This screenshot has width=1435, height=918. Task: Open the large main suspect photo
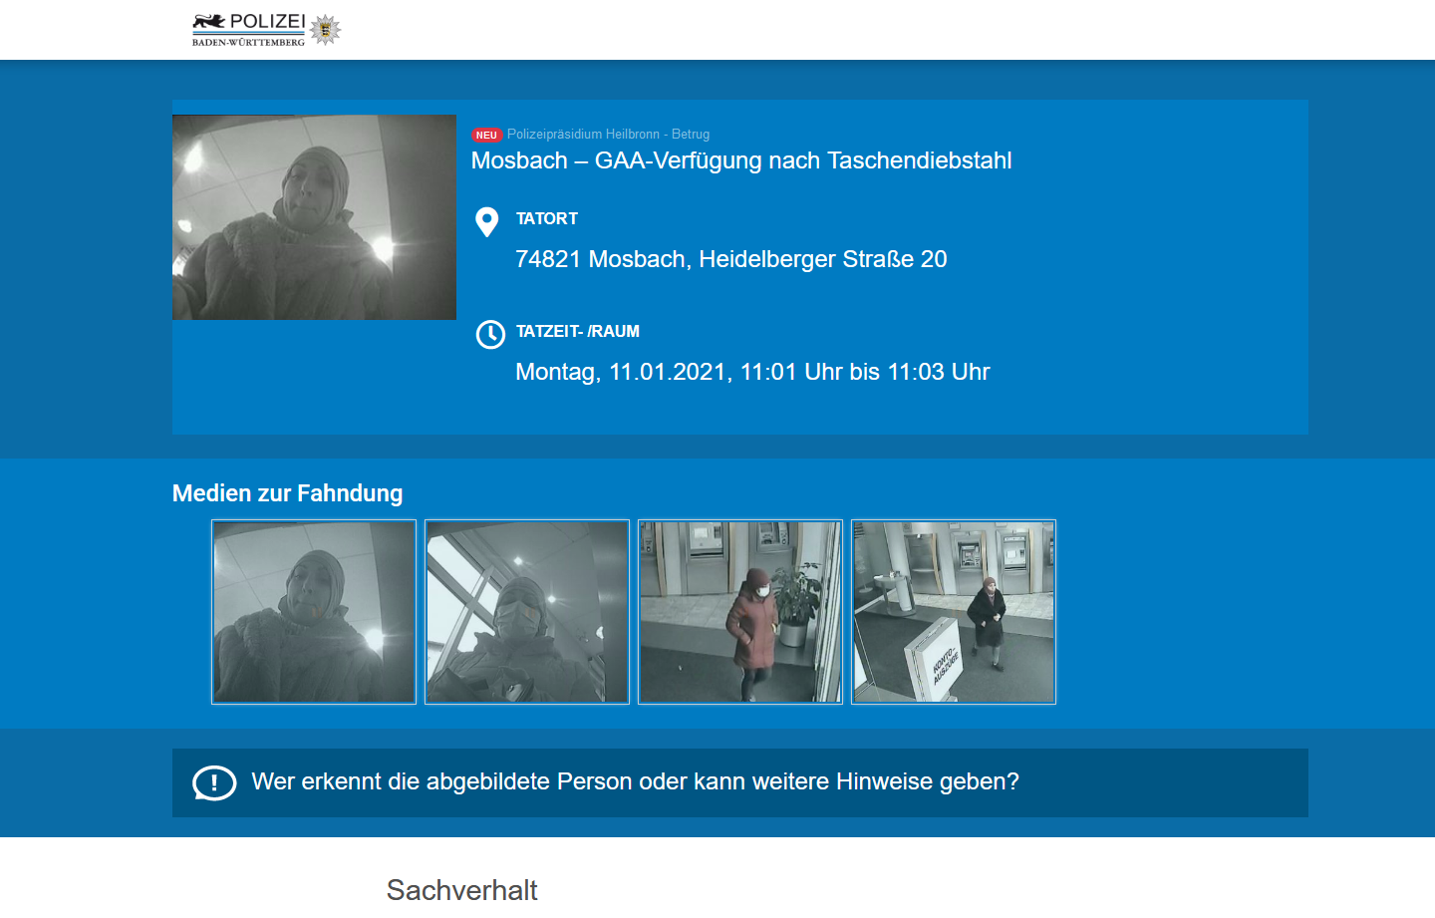tap(314, 217)
